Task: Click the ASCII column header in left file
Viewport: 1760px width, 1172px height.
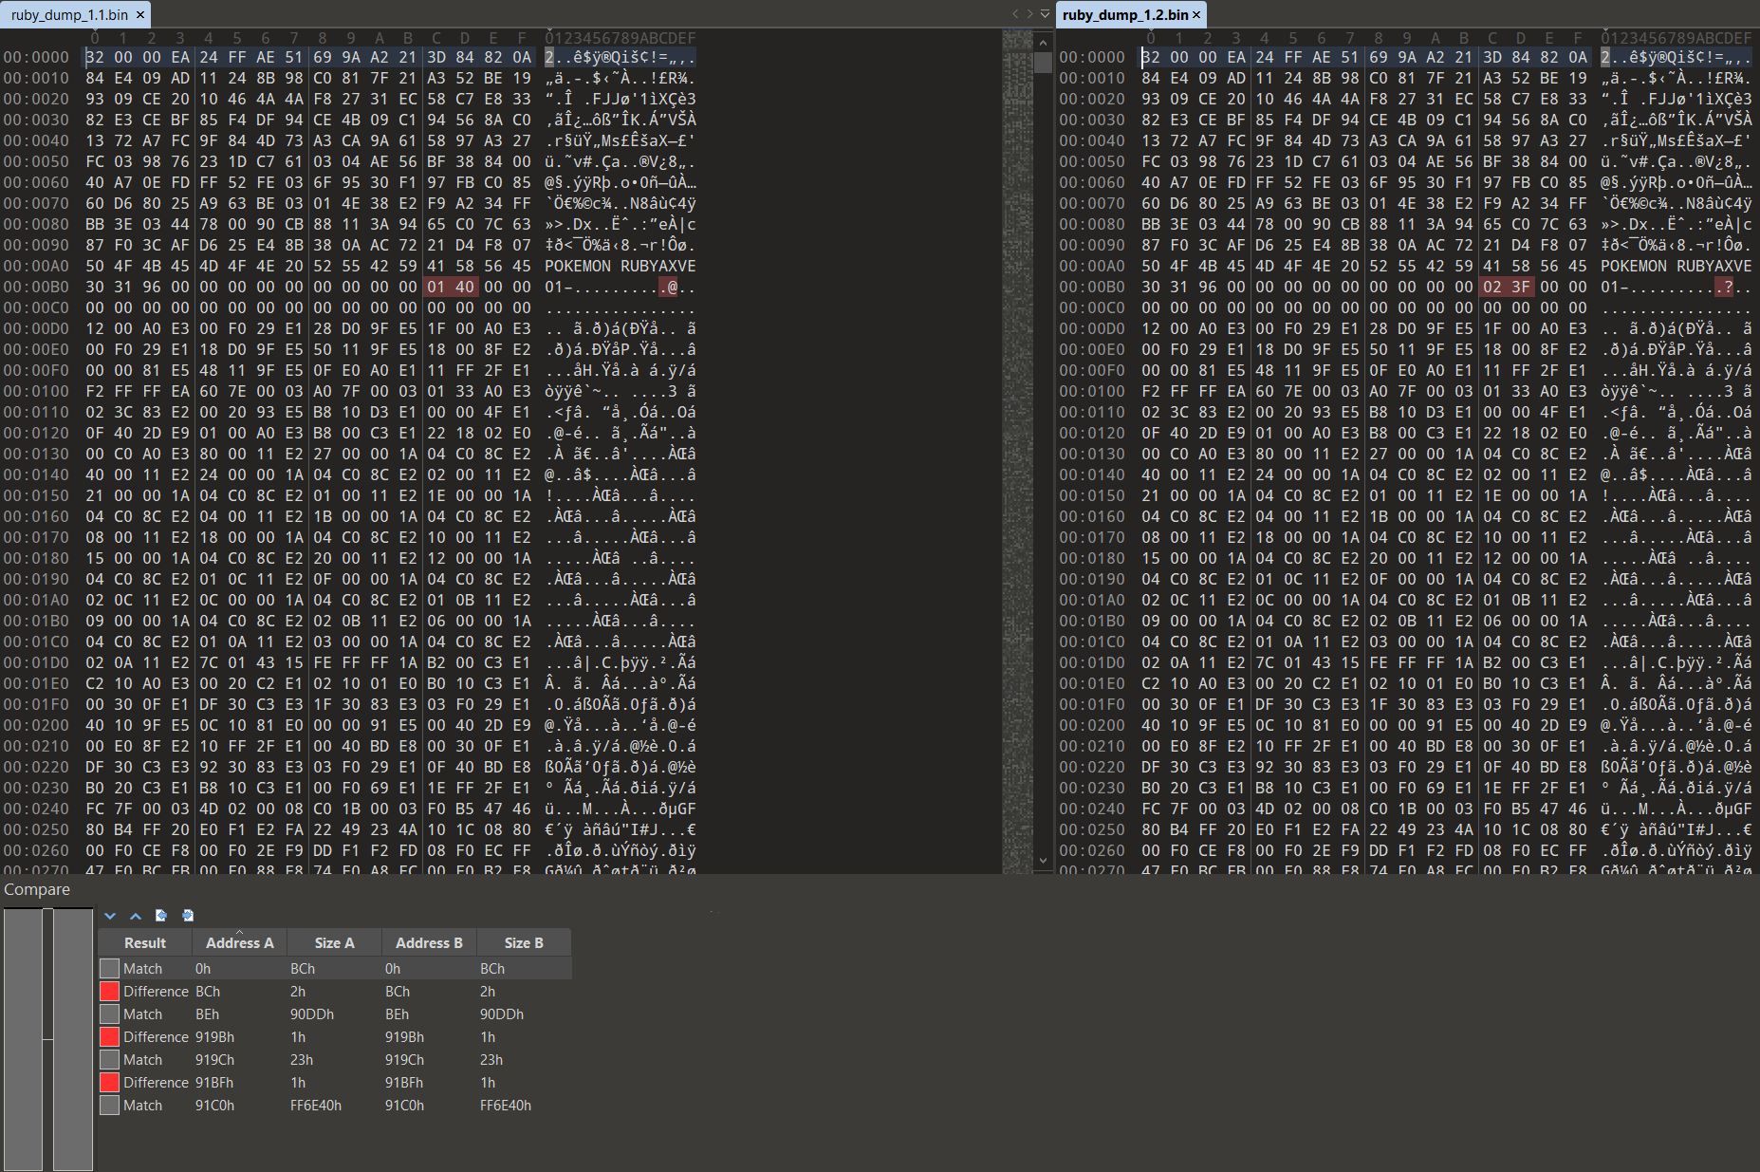Action: [x=621, y=38]
